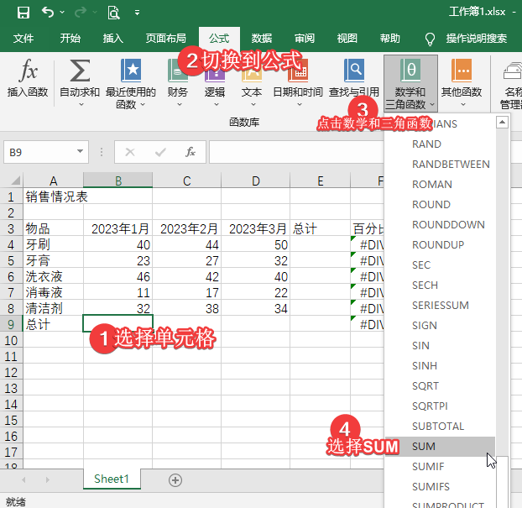Choose SQRT from the function list
This screenshot has height=508, width=522.
(440, 385)
